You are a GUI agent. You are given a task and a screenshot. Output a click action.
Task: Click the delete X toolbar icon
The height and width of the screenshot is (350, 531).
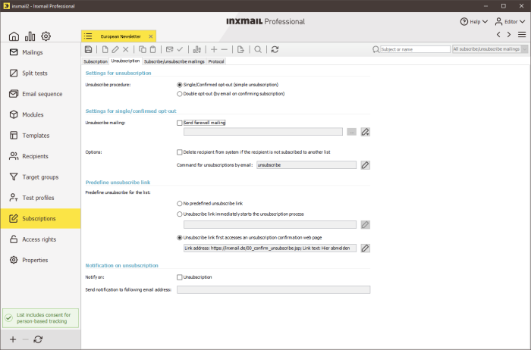(x=126, y=49)
